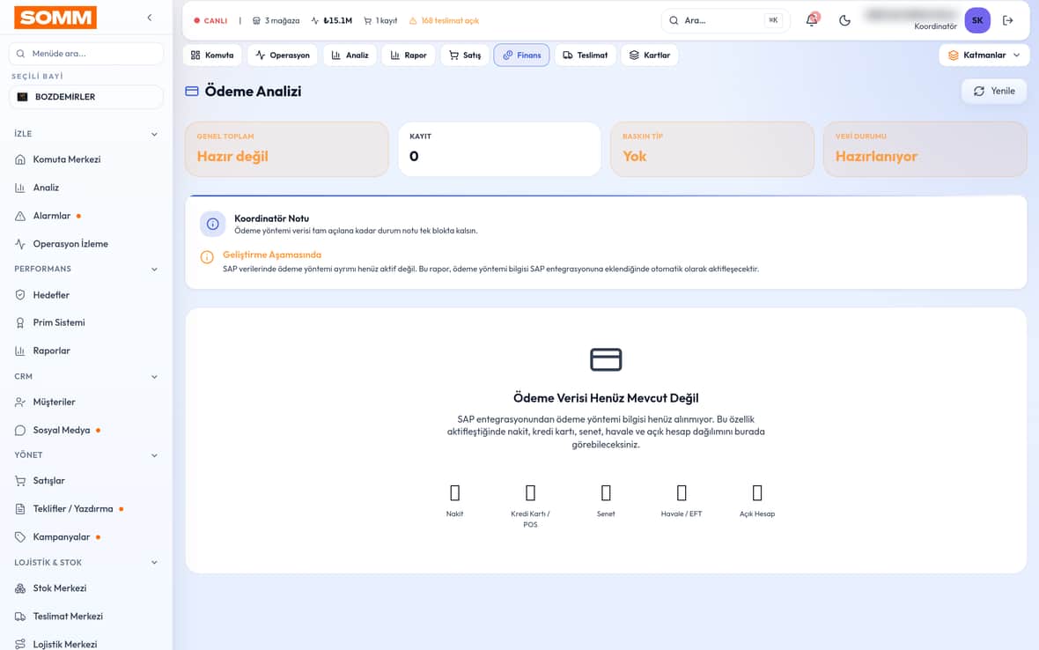Collapse the sidebar with chevron arrow

point(149,18)
